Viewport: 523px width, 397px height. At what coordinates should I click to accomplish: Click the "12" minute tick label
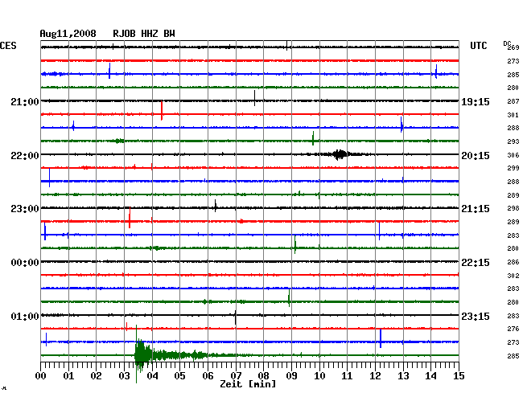tap(375, 376)
